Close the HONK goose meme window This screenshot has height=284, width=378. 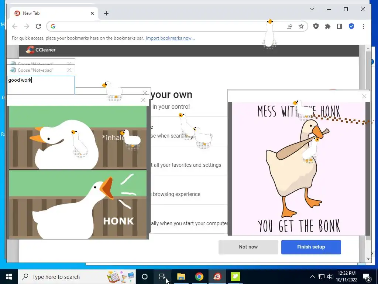pyautogui.click(x=143, y=100)
